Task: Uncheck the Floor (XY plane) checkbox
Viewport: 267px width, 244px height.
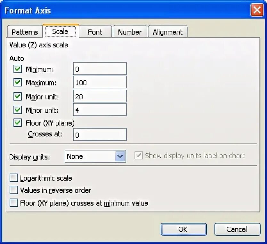Action: click(18, 123)
